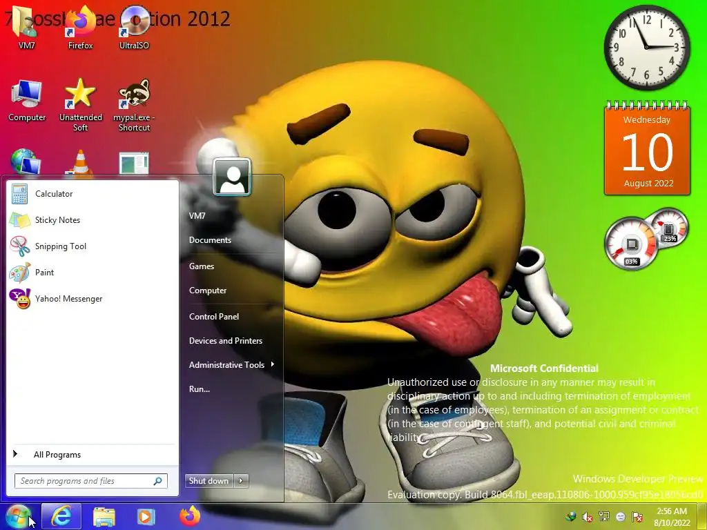Select the UltraISO desktop shortcut
Screen dimensions: 707x530
[x=134, y=28]
